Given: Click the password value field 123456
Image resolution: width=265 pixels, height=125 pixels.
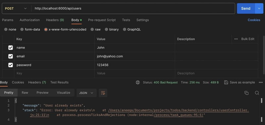Looking at the screenshot, I should (x=135, y=65).
